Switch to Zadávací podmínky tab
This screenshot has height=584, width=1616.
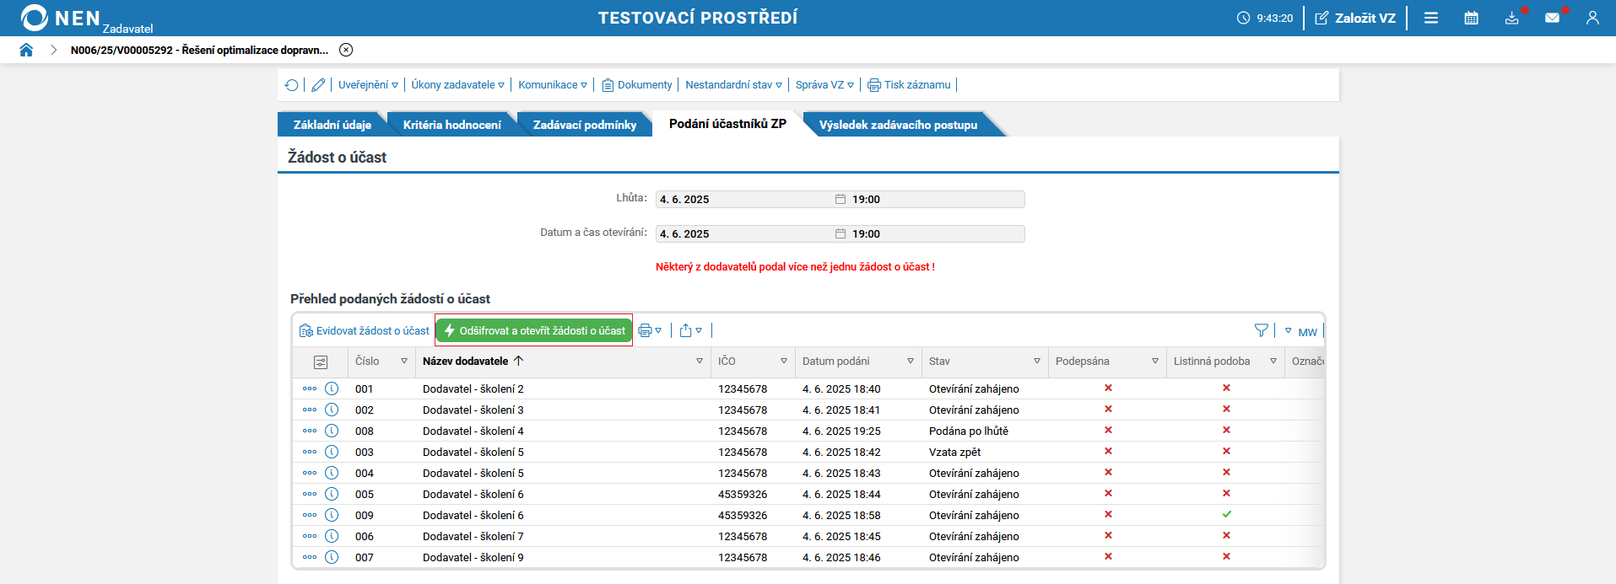click(x=585, y=125)
